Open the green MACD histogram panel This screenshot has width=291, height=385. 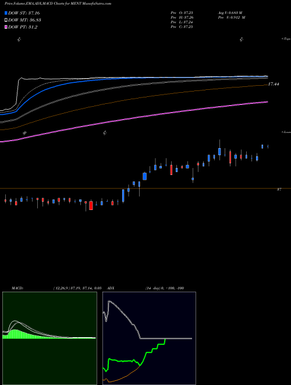(49, 338)
